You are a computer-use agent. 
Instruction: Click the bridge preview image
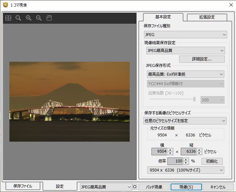[69, 101]
